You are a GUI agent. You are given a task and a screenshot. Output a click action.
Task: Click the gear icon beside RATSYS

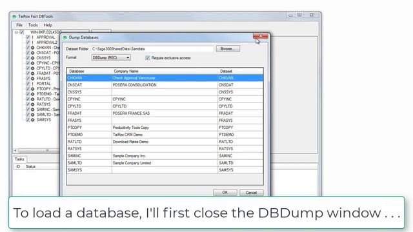click(x=33, y=104)
